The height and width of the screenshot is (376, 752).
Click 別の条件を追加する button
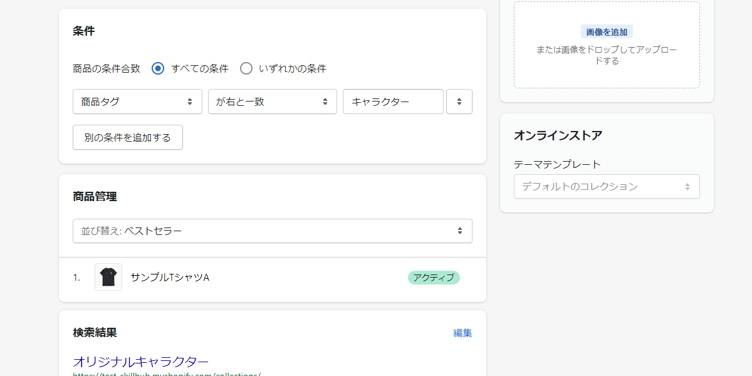click(x=128, y=137)
